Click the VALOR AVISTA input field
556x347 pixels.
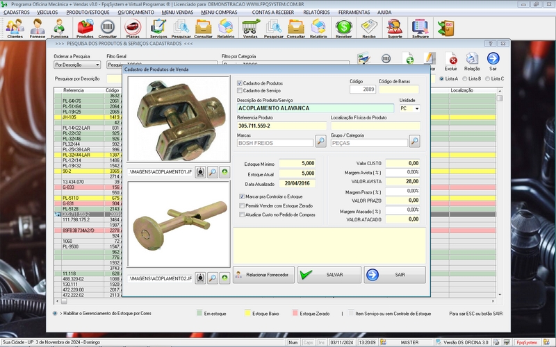pos(403,181)
